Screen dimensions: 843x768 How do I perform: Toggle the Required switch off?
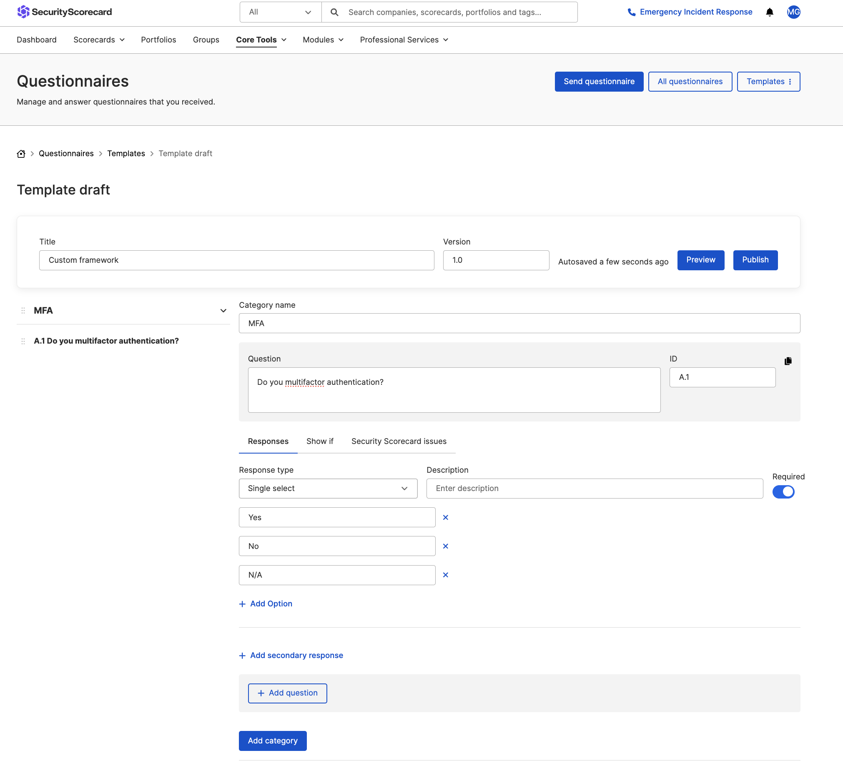(784, 491)
